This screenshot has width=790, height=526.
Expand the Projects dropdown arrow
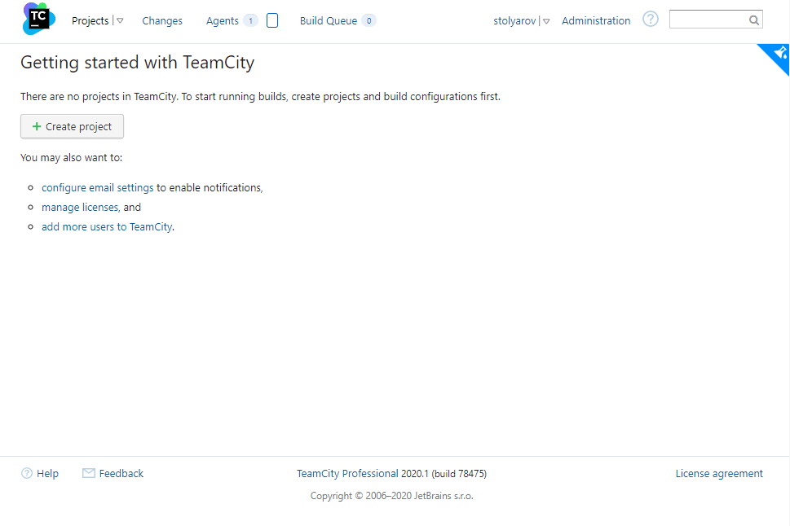click(x=120, y=20)
